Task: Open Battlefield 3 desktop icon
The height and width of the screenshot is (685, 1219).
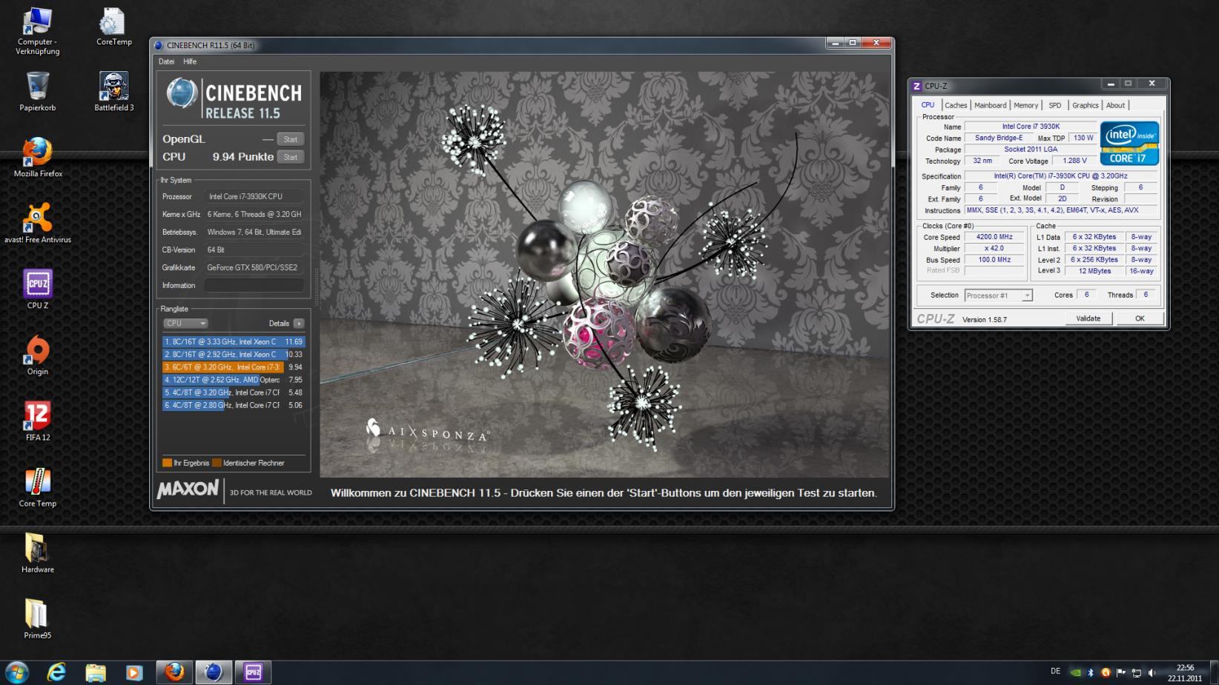Action: [113, 92]
